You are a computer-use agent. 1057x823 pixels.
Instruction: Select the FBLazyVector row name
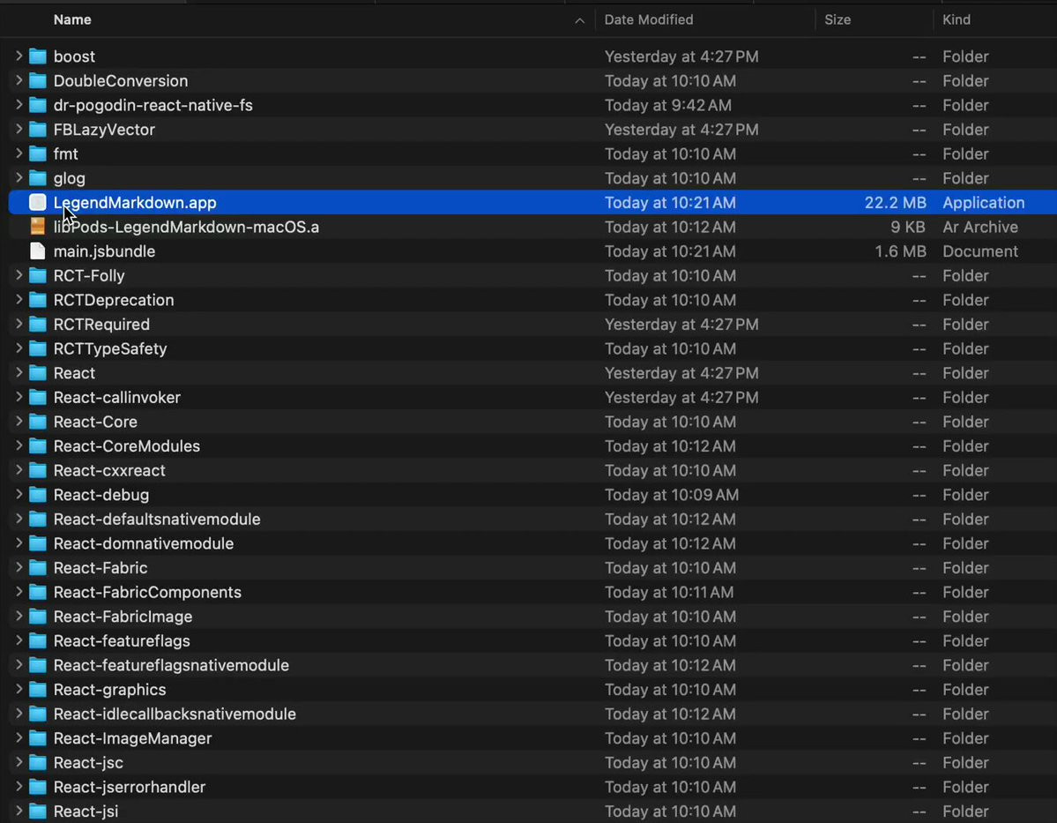point(104,130)
